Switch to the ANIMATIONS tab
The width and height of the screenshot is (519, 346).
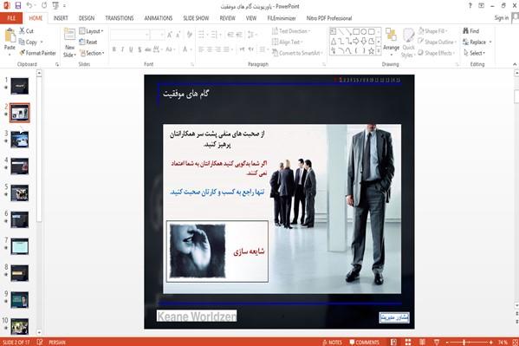(159, 18)
